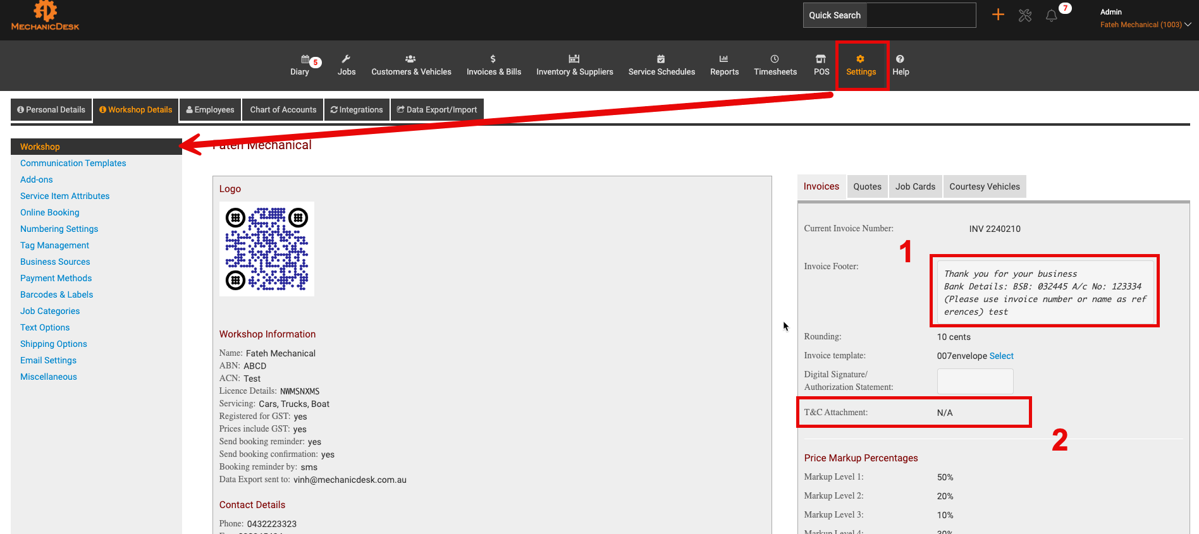Open the Reports chart icon
This screenshot has height=534, width=1199.
(x=724, y=59)
